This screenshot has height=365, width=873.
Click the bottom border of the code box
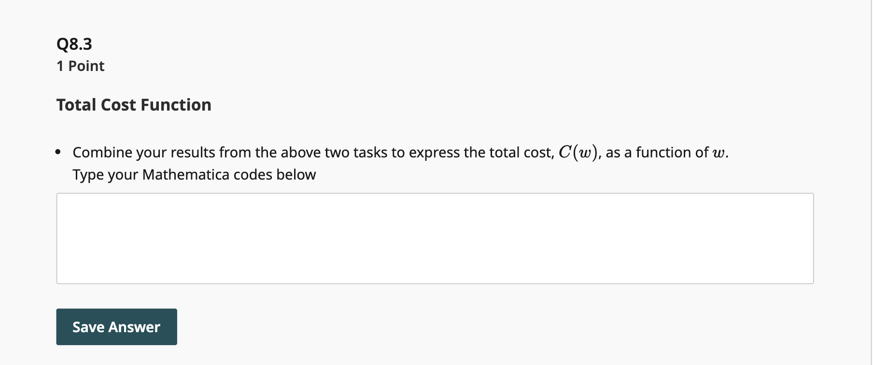435,282
